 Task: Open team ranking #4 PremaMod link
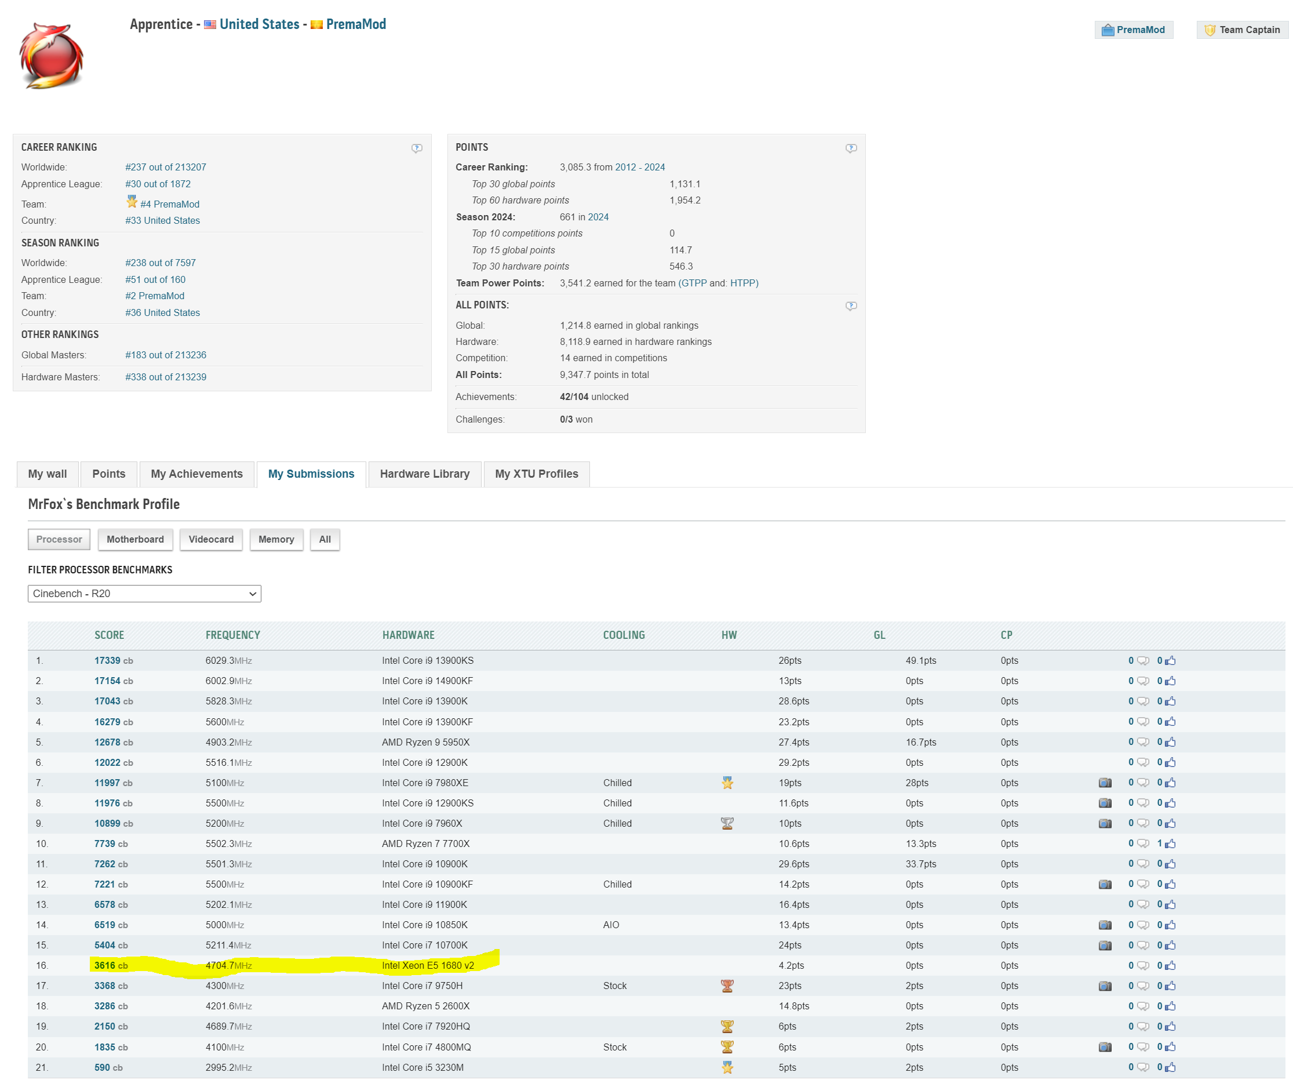coord(170,204)
